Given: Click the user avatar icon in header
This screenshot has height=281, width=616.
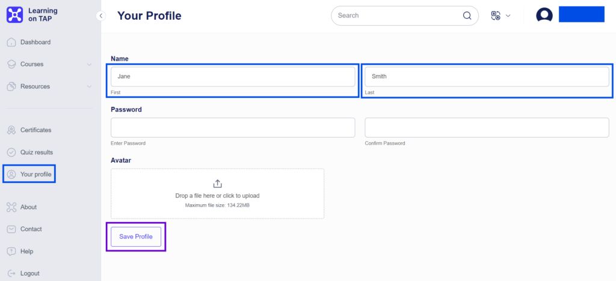Looking at the screenshot, I should tap(544, 16).
